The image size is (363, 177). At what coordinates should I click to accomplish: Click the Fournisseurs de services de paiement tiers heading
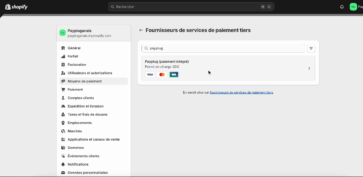tap(198, 30)
